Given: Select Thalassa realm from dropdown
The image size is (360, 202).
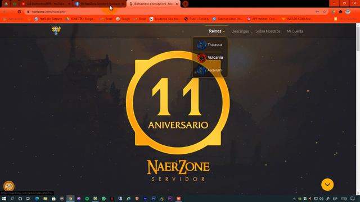Looking at the screenshot, I should pyautogui.click(x=210, y=45).
